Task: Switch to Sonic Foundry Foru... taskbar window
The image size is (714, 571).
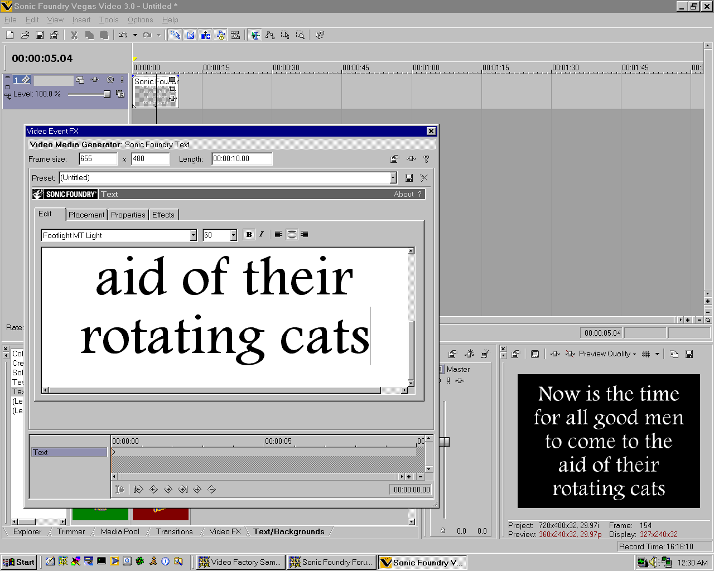Action: (x=332, y=562)
